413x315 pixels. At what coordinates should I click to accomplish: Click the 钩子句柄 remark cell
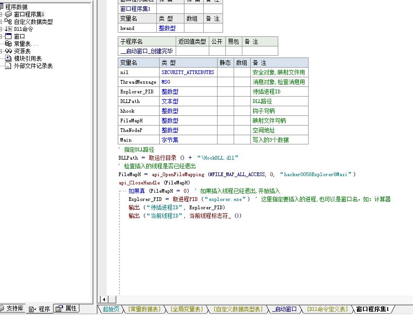tap(279, 111)
